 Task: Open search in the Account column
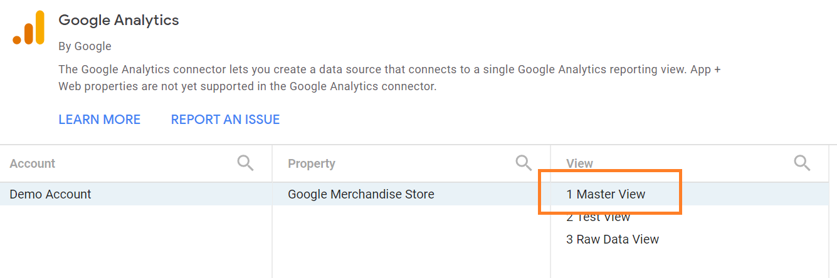pyautogui.click(x=245, y=163)
